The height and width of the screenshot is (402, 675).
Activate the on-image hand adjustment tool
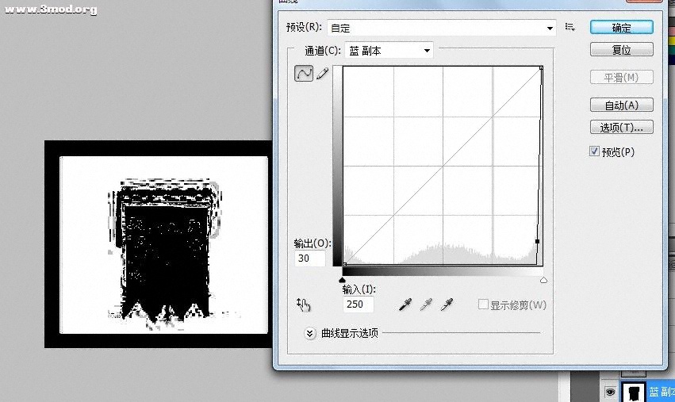(x=303, y=304)
